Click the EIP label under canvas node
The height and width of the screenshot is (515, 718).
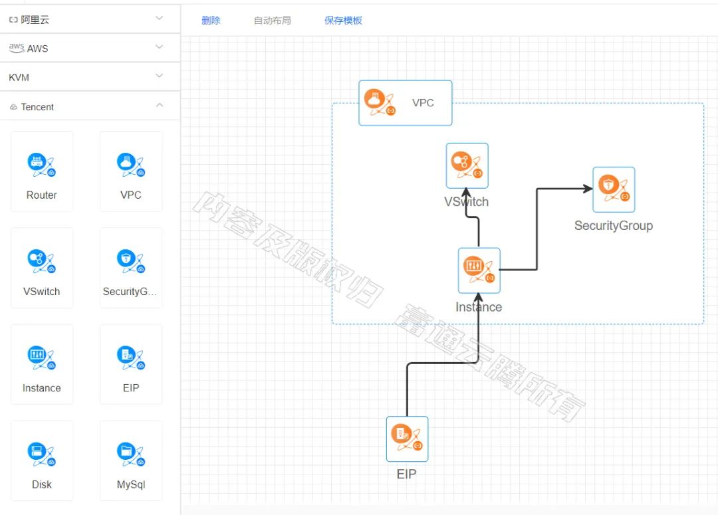click(407, 474)
